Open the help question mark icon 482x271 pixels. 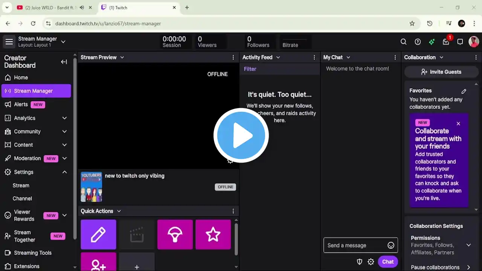418,42
